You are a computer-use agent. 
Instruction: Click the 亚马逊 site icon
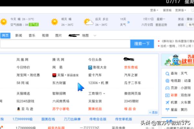[x=18, y=109]
